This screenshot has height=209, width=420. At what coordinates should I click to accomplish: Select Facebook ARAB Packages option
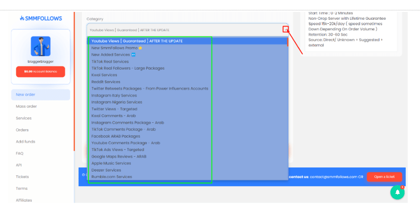coord(188,136)
